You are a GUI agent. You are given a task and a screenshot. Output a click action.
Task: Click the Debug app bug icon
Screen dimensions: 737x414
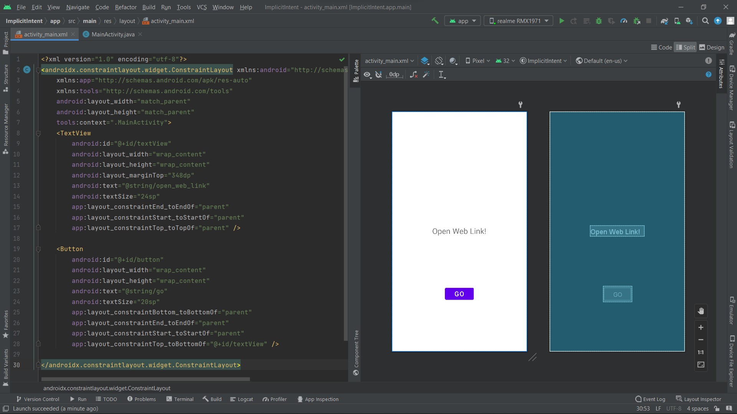pos(598,21)
